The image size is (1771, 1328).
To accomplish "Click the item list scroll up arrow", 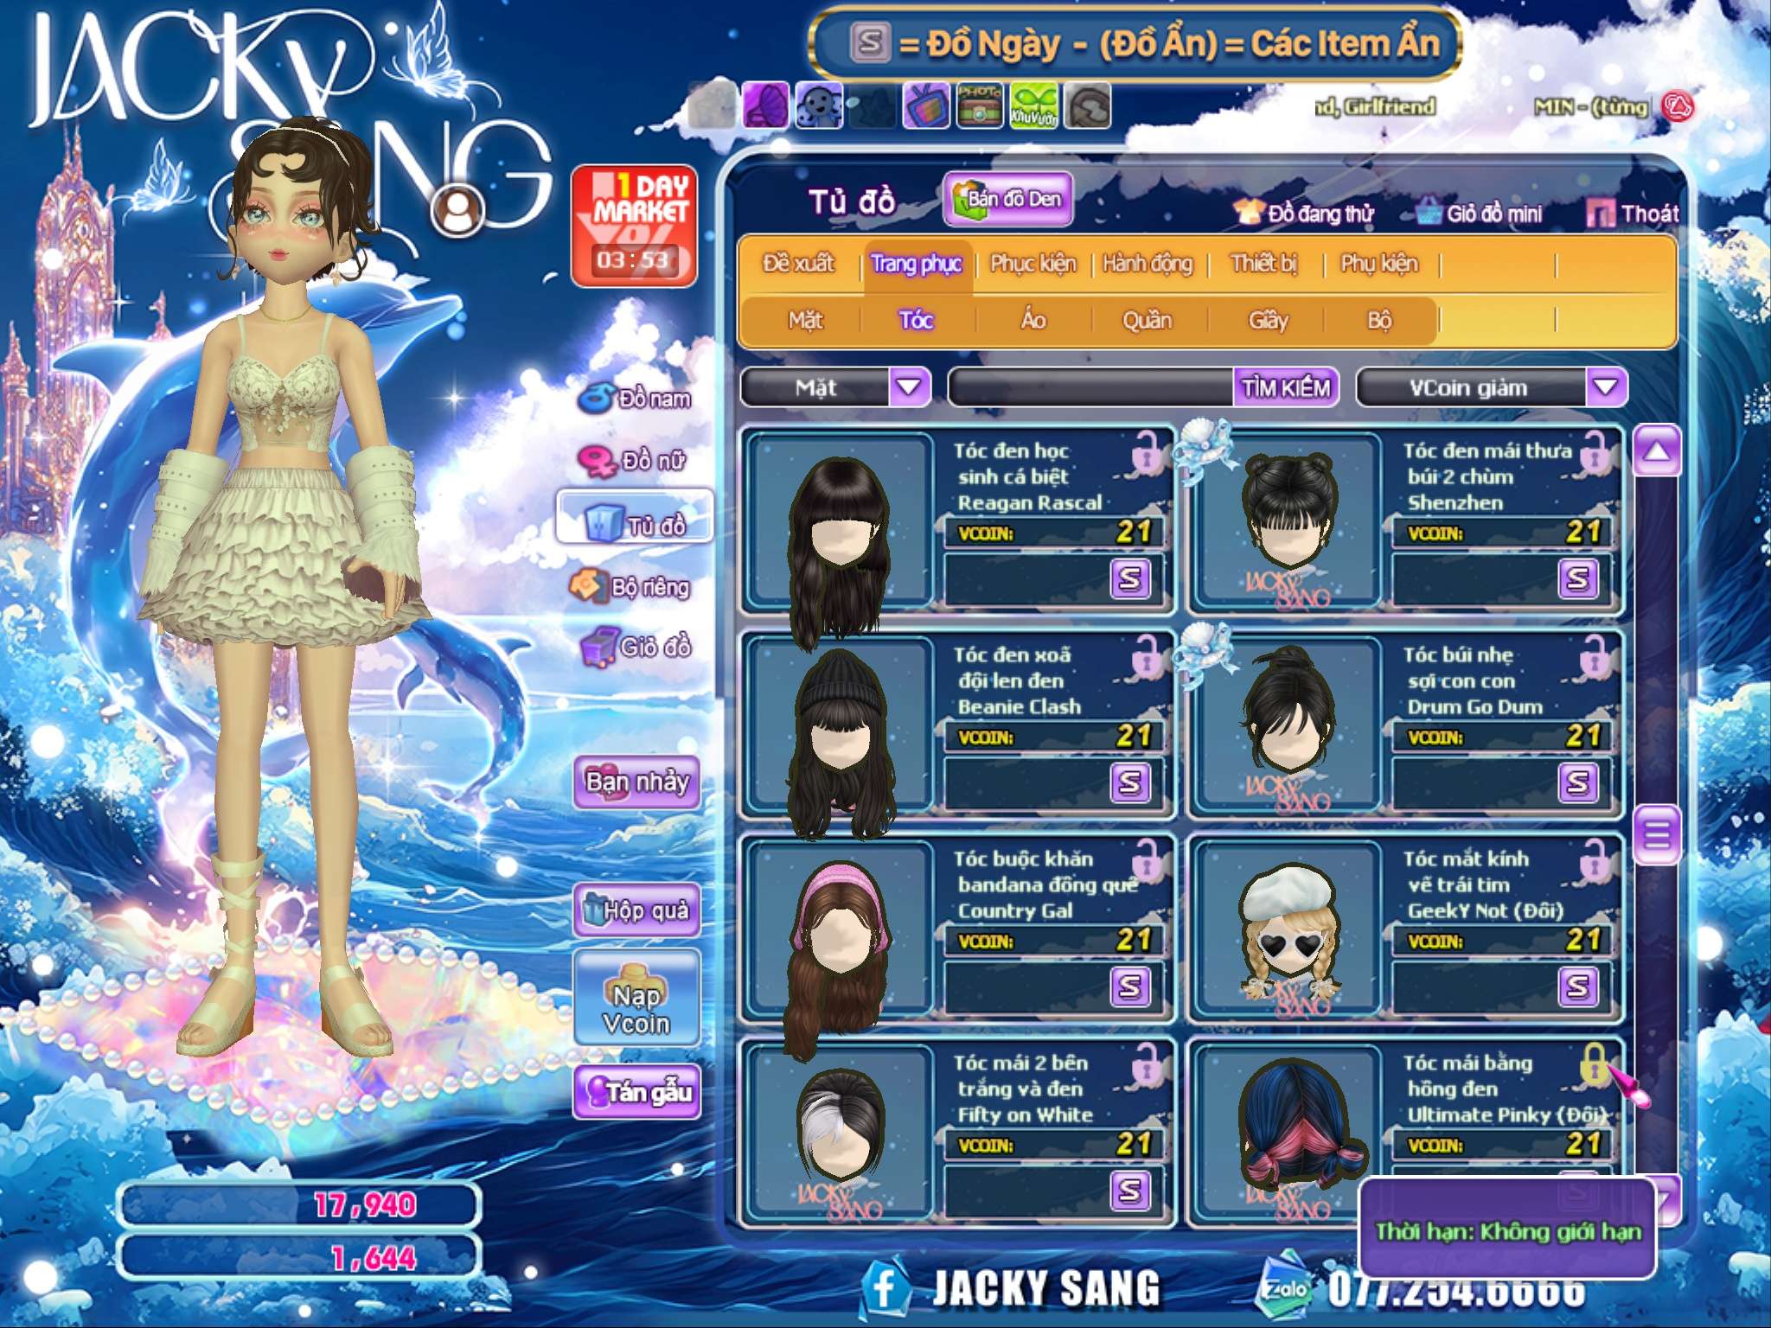I will coord(1657,451).
